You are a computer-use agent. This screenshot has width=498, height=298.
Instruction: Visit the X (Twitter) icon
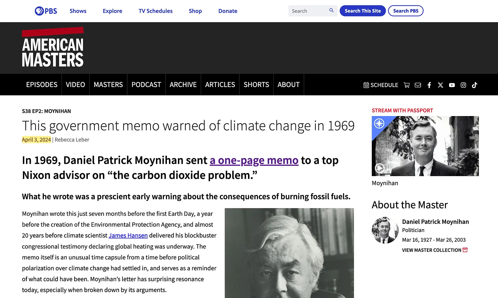click(441, 85)
